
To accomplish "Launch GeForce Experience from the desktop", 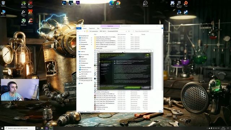I will [23, 4].
